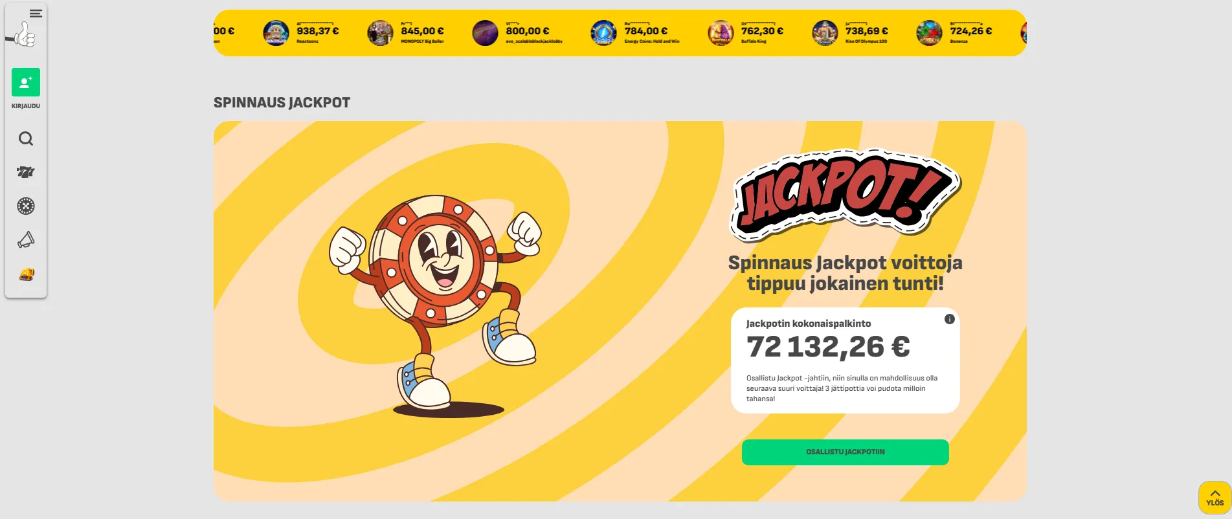This screenshot has height=519, width=1232.
Task: Open Energy Coins: Hold and Win thumbnail
Action: (x=603, y=33)
